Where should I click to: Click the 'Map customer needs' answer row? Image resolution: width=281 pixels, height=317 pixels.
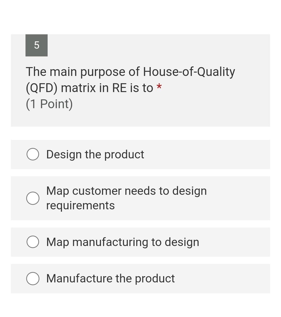(140, 198)
